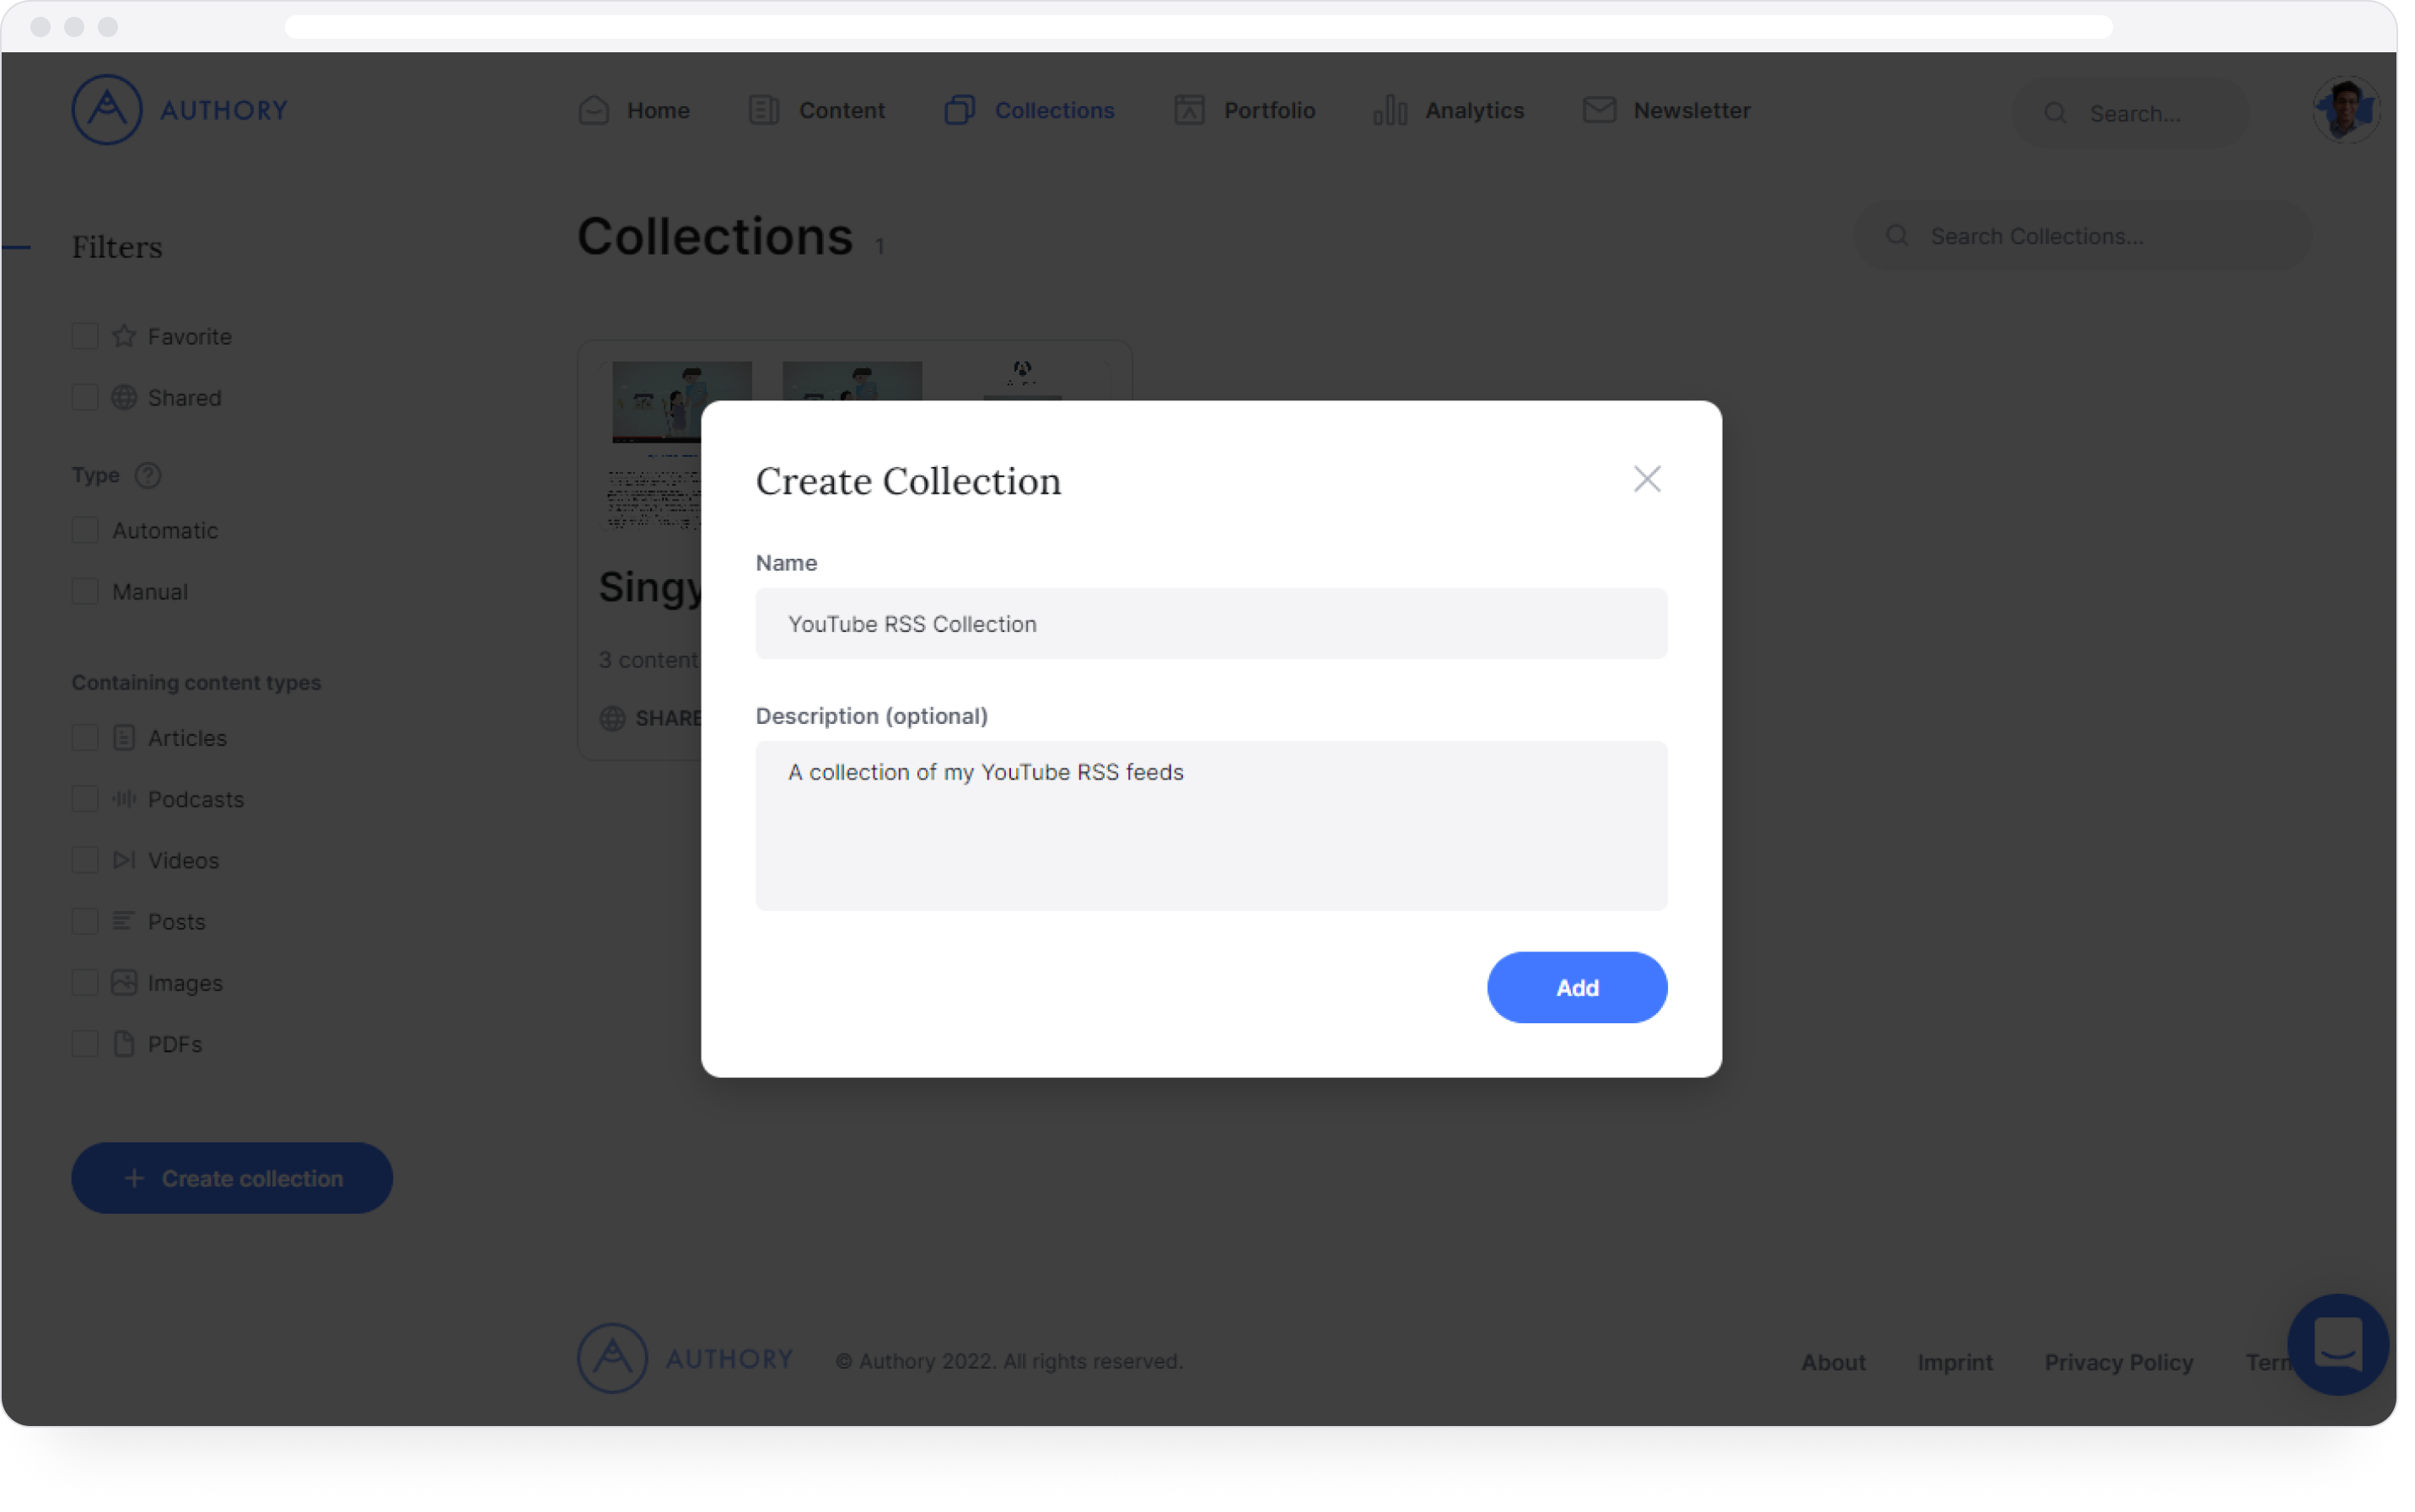
Task: Click the magnifier icon in Search Collections
Action: [x=1896, y=236]
